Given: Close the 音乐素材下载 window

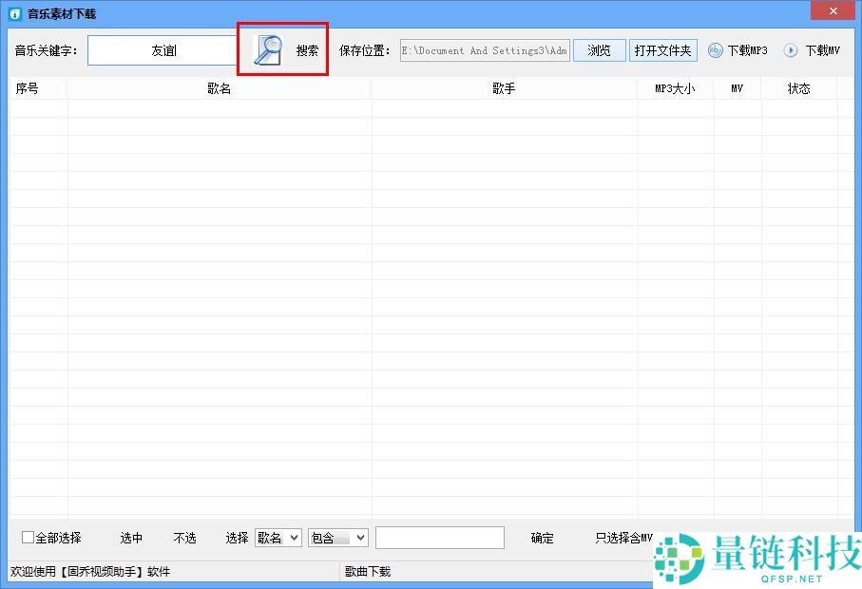Looking at the screenshot, I should pos(835,10).
